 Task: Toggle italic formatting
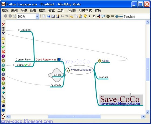click(x=90, y=16)
